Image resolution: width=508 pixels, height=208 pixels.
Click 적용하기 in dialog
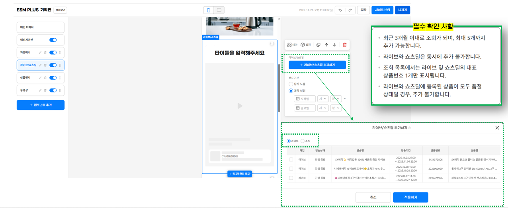(x=410, y=197)
